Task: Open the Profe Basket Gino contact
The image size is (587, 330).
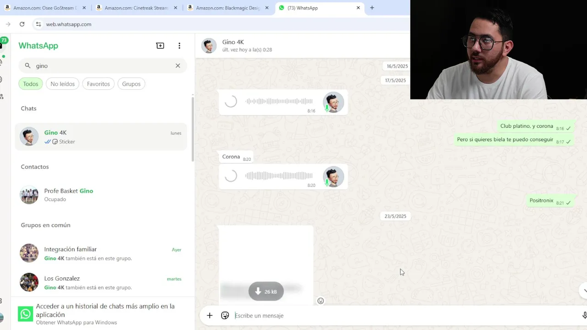Action: click(x=101, y=195)
